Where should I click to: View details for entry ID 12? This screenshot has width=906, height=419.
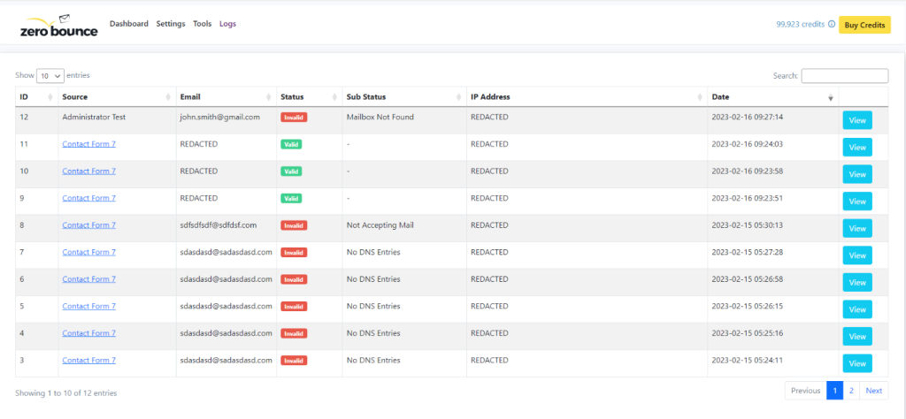click(x=856, y=120)
